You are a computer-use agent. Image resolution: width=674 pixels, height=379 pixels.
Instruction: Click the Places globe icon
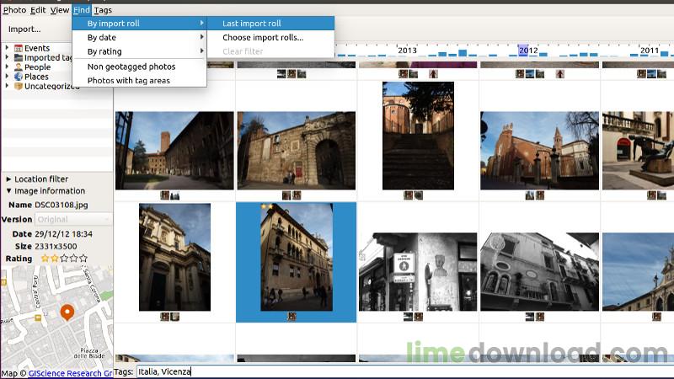[18, 77]
